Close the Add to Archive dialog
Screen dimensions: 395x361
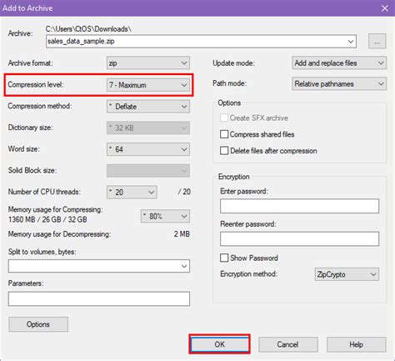click(385, 8)
